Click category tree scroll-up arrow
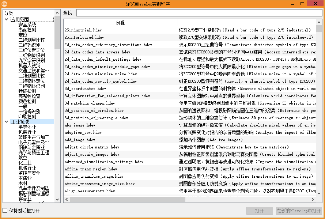 [57, 13]
